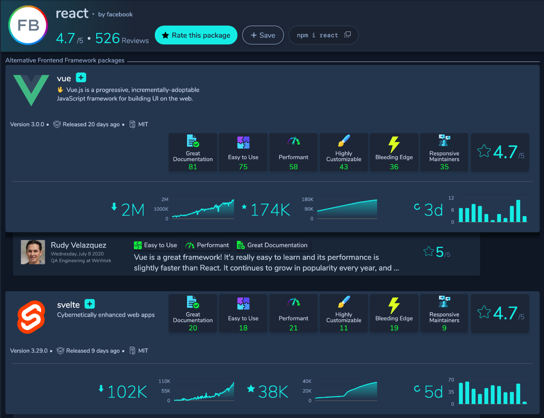Screen dimensions: 544x418
Task: Select vue Easy to Use badge 75
Action: pos(243,152)
